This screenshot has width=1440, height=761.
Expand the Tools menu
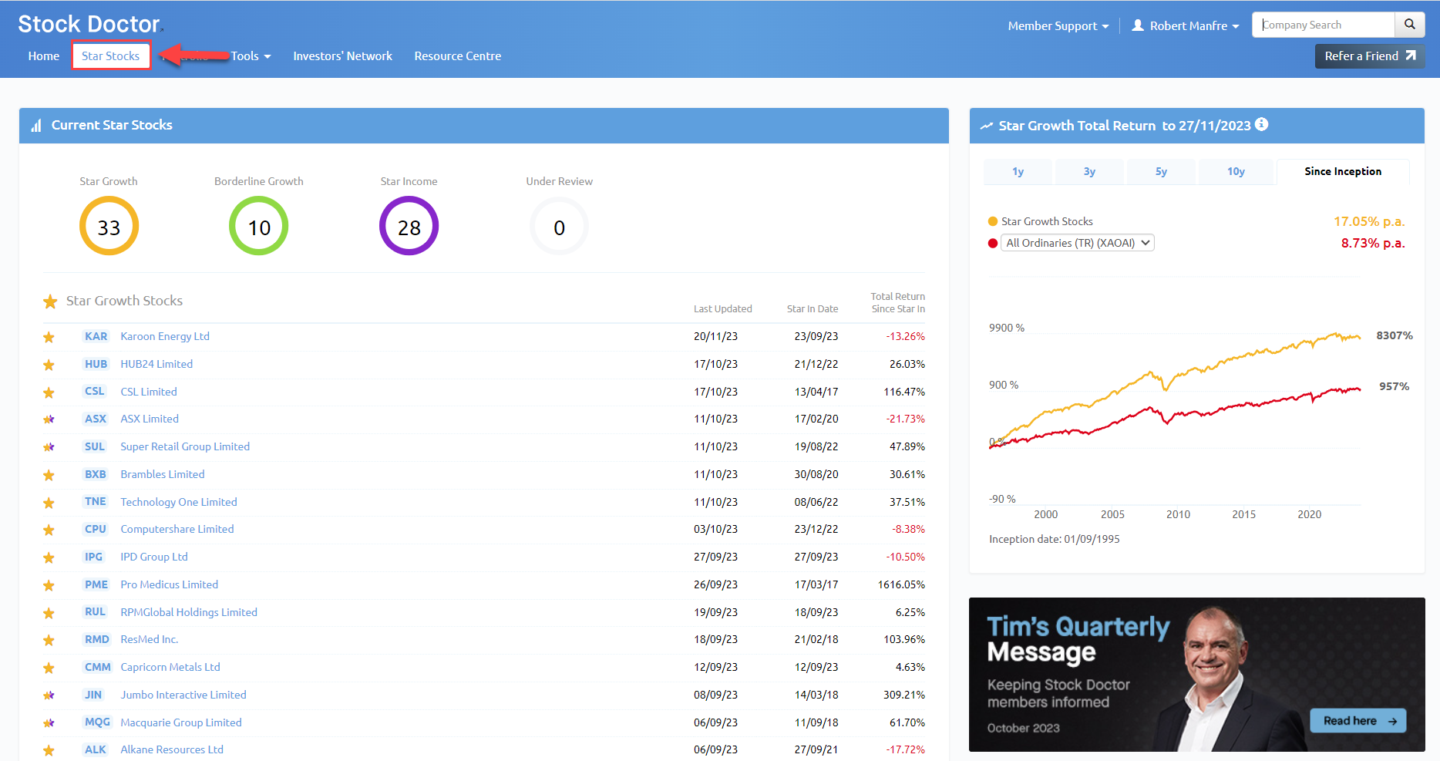tap(251, 56)
